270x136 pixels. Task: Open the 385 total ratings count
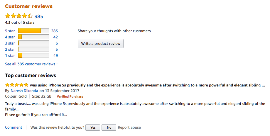tap(39, 16)
